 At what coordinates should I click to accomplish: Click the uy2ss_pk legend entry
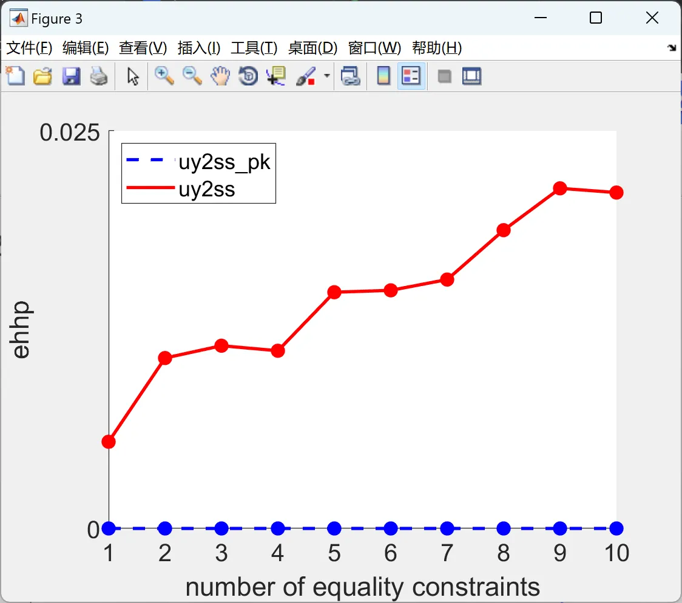(199, 162)
